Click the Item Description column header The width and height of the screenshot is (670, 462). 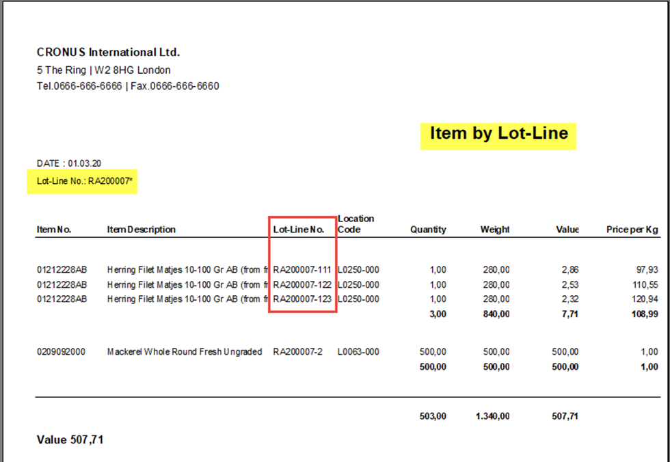[x=142, y=230]
